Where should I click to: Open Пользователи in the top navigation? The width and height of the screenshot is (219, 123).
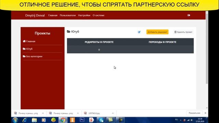(68, 15)
